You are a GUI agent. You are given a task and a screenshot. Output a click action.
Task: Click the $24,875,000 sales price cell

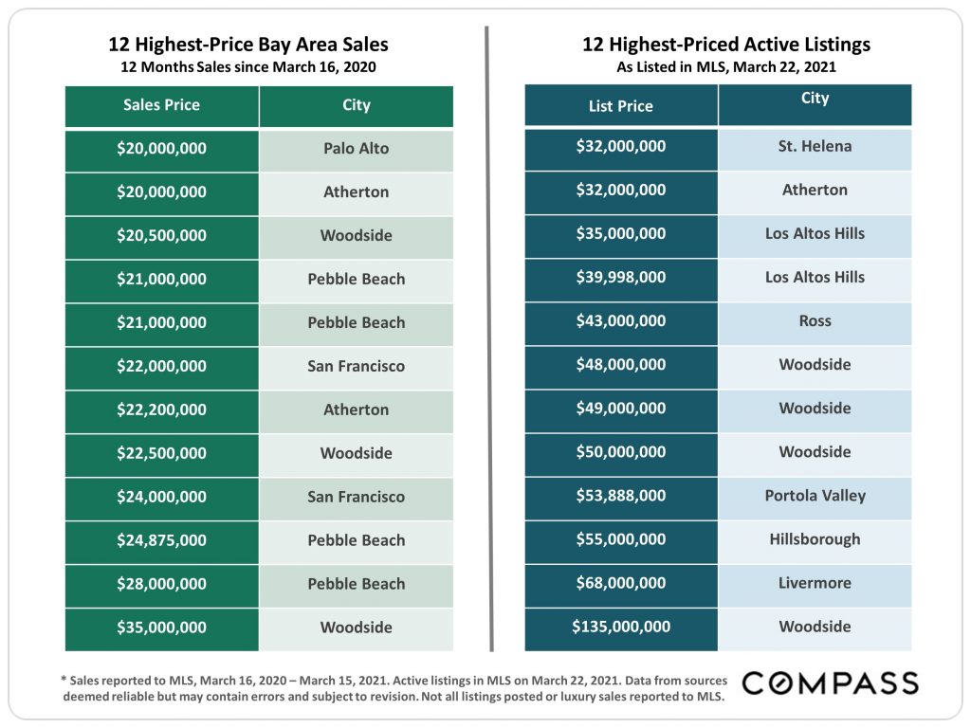[x=161, y=543]
